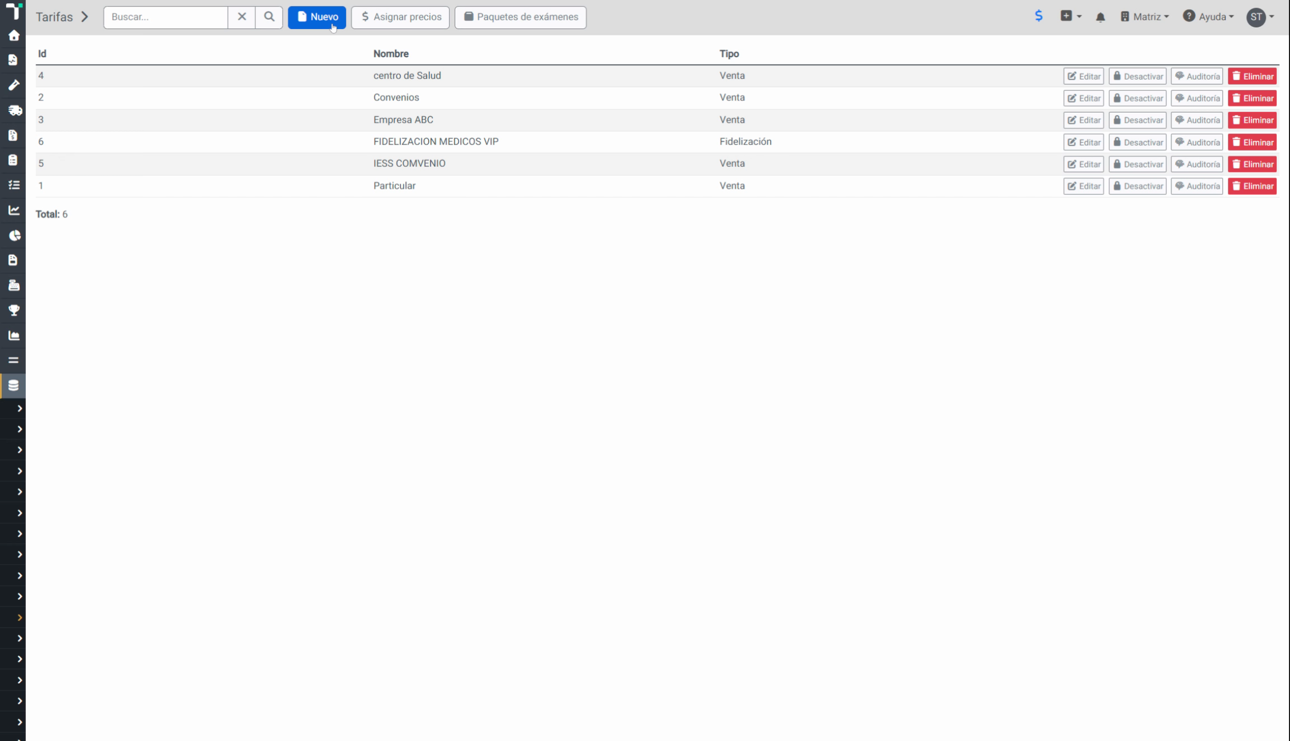Click the two-line menu icon in sidebar

click(x=14, y=361)
